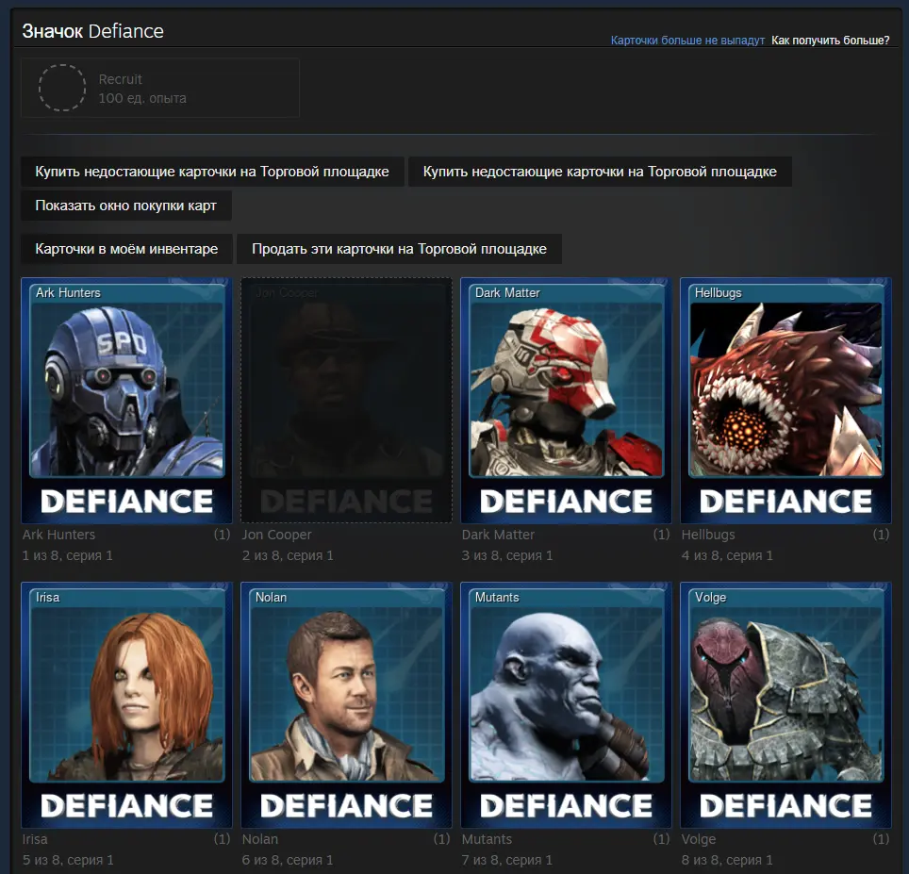Open the Nolan trading card

346,705
